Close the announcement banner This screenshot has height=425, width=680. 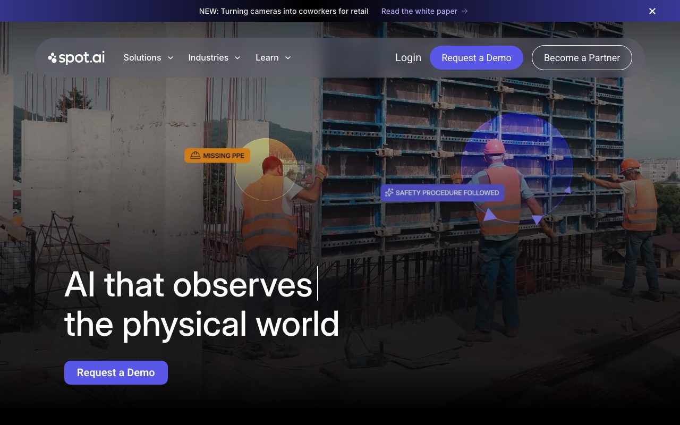coord(652,11)
